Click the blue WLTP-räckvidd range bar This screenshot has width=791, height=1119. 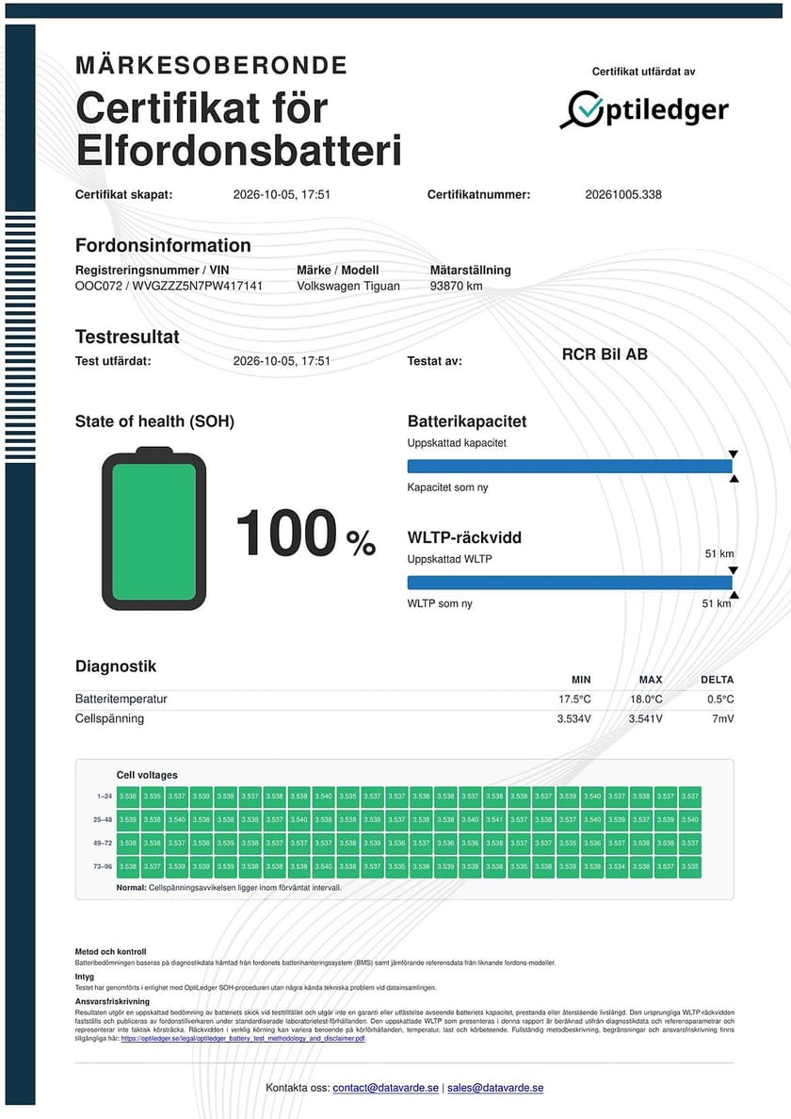click(x=570, y=583)
